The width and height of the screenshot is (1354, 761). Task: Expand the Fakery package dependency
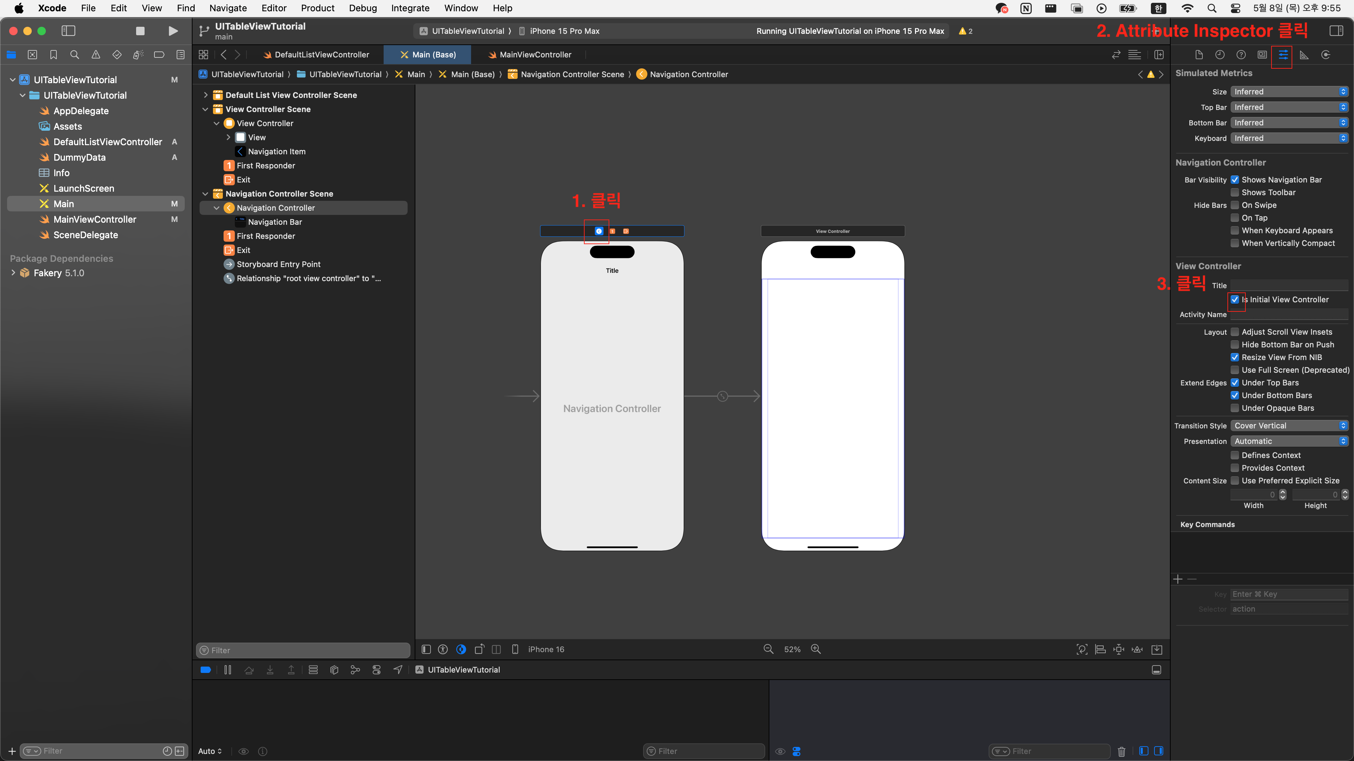point(13,273)
